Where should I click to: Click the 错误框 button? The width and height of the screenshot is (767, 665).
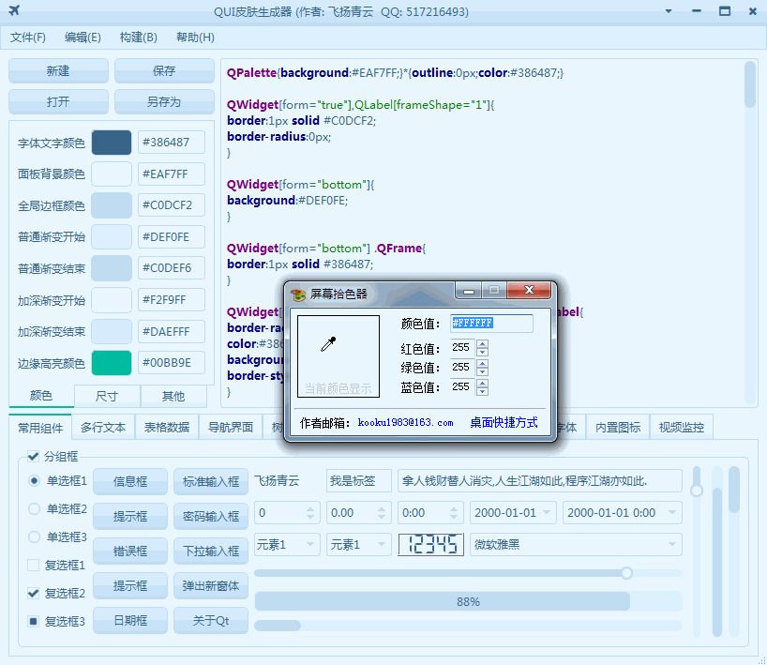tap(130, 551)
